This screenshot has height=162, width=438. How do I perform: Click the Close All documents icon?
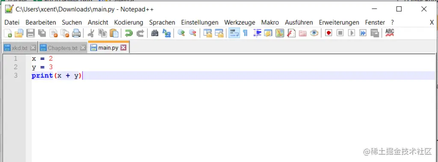pyautogui.click(x=65, y=33)
